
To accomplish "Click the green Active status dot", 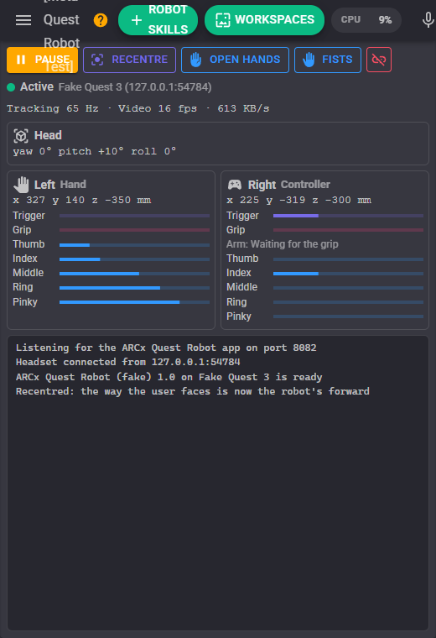I will [11, 87].
